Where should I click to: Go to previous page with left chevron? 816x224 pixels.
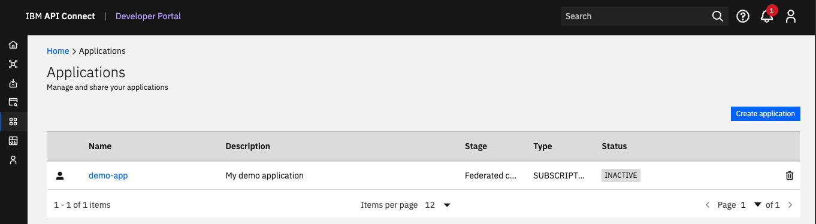pos(708,205)
